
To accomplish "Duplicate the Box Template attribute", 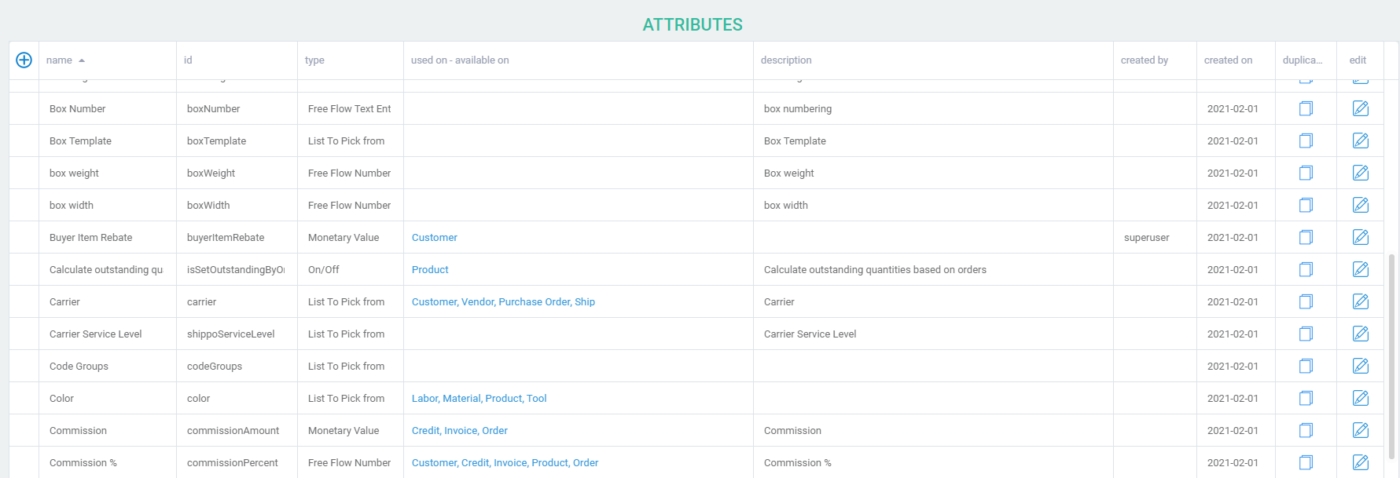I will point(1306,140).
